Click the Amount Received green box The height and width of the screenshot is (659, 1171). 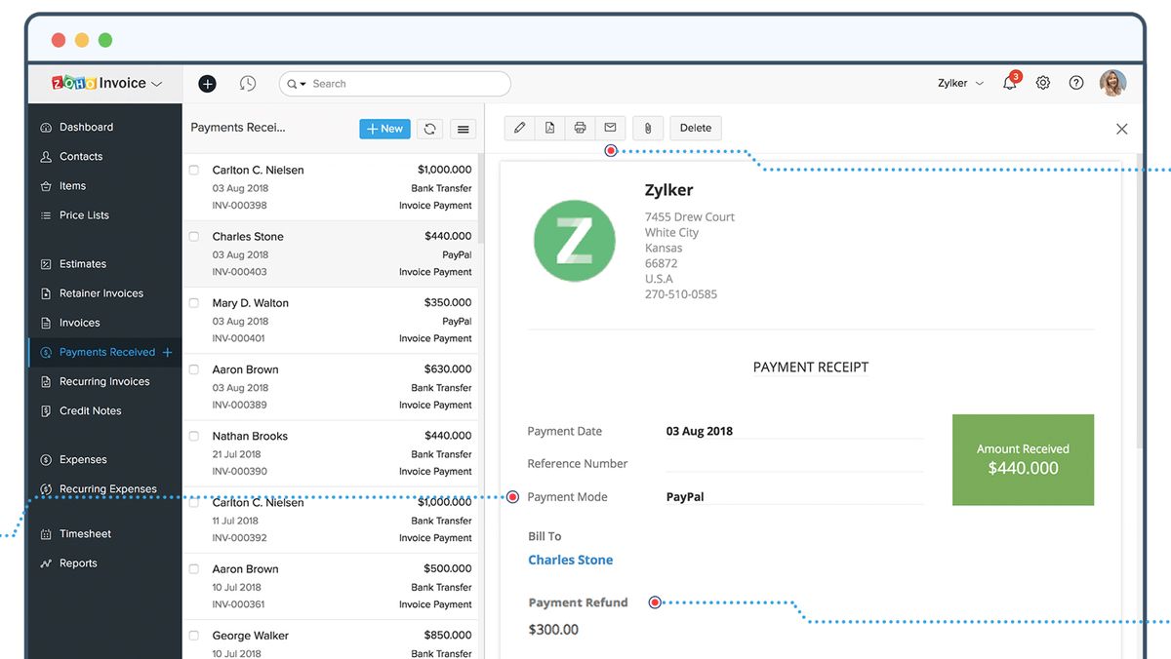[x=1023, y=460]
